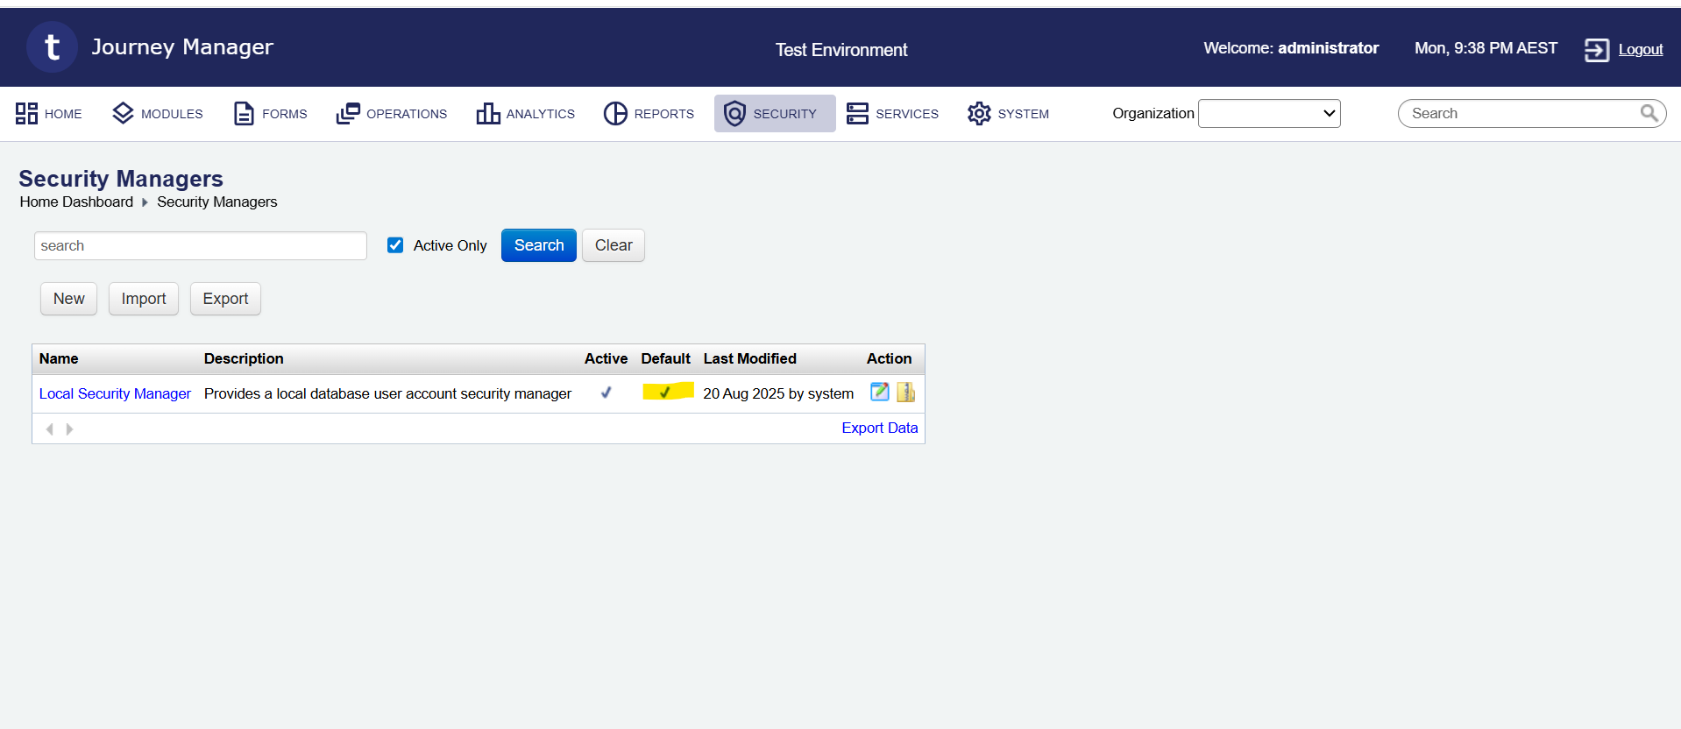
Task: Click the edit icon for Local Security Manager
Action: 879,393
